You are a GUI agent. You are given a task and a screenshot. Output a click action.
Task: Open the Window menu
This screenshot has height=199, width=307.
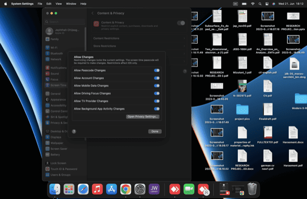click(x=71, y=4)
